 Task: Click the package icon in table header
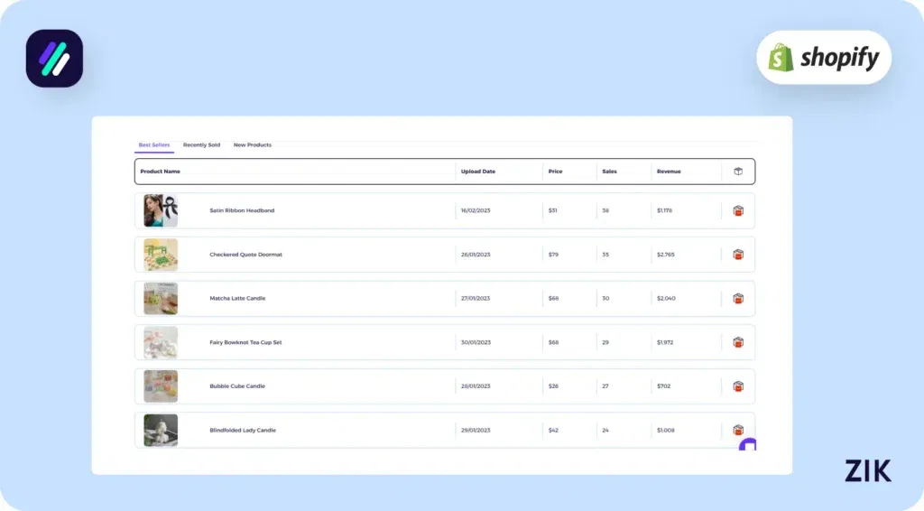pyautogui.click(x=738, y=172)
